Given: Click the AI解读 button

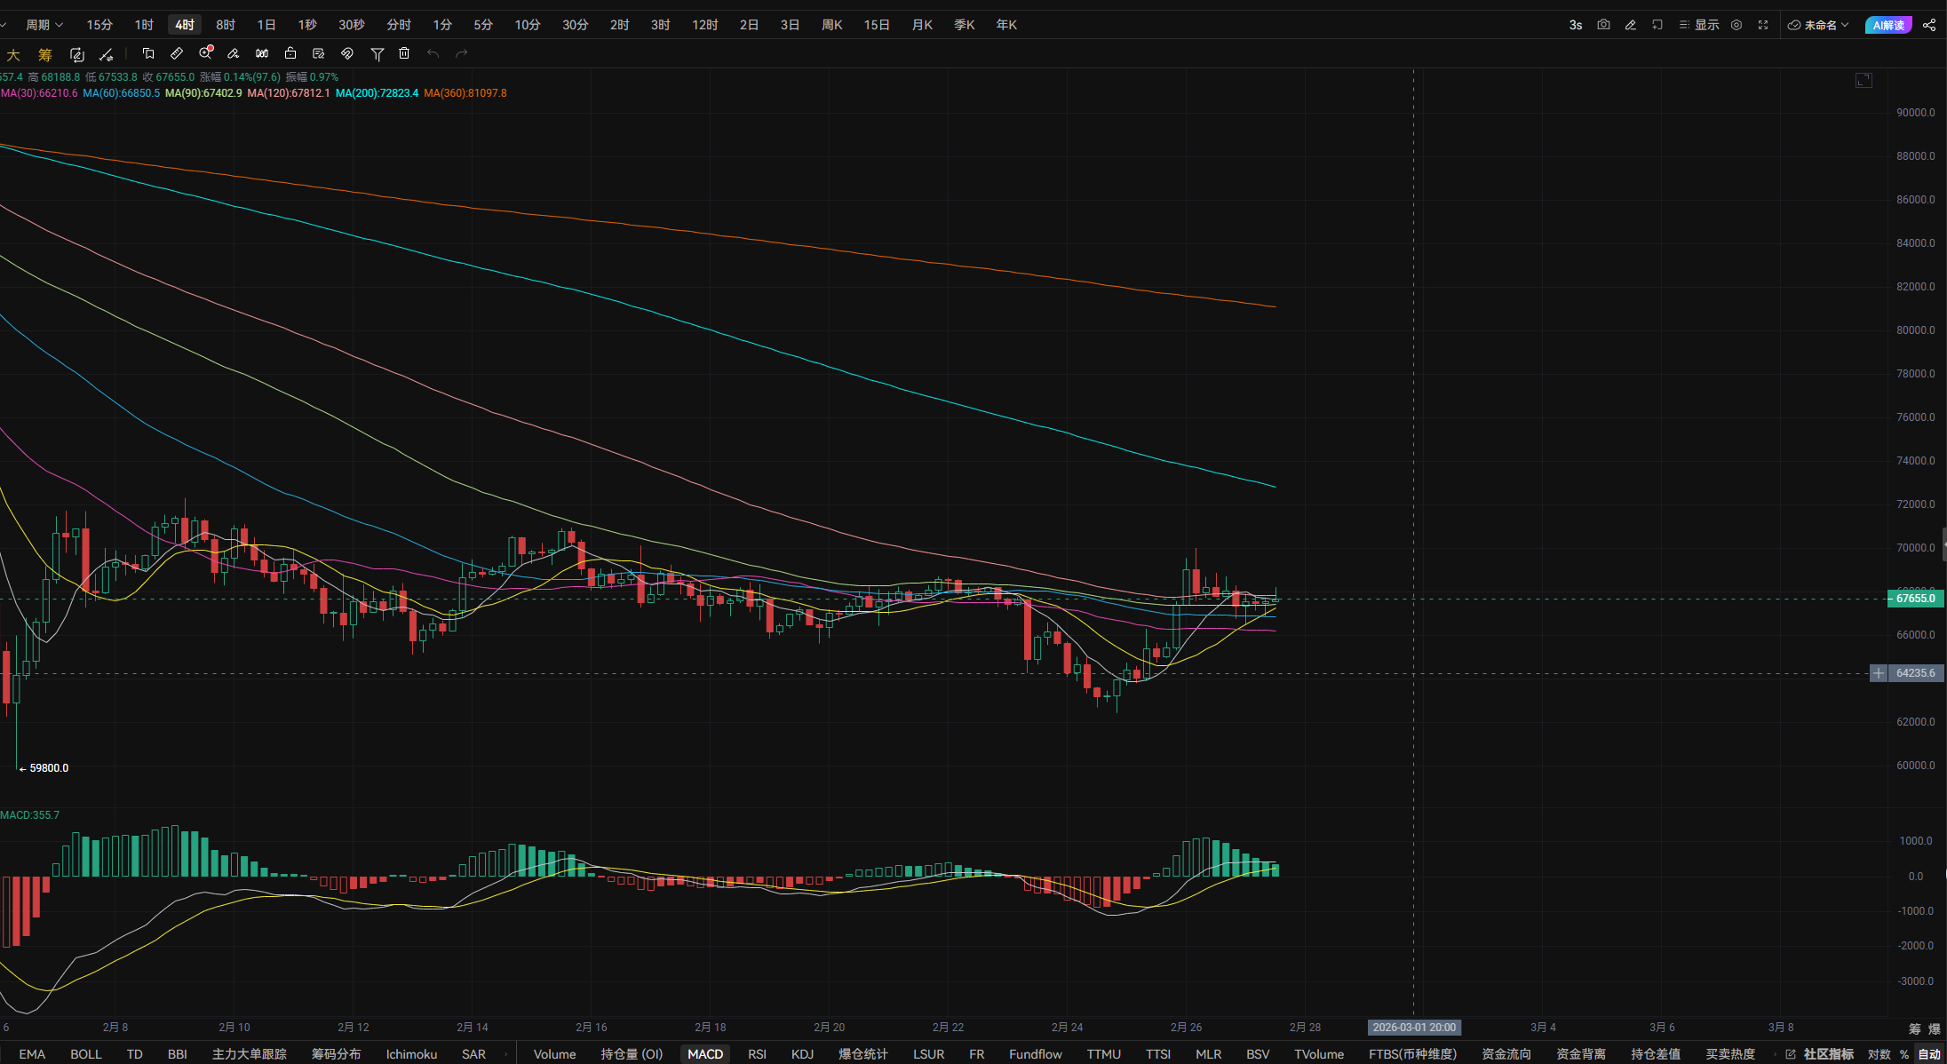Looking at the screenshot, I should coord(1888,25).
